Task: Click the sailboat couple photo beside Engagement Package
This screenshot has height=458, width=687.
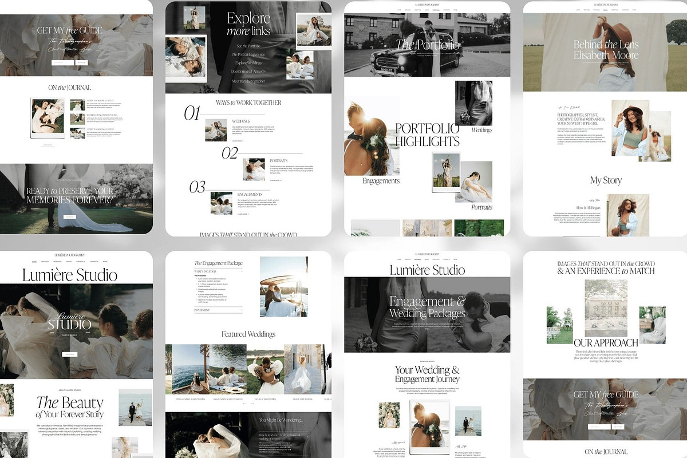Action: (284, 287)
